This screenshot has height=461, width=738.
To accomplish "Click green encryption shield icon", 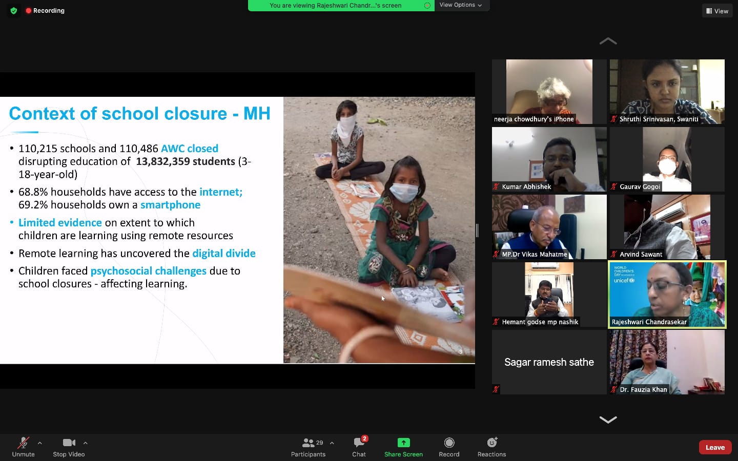I will (14, 10).
